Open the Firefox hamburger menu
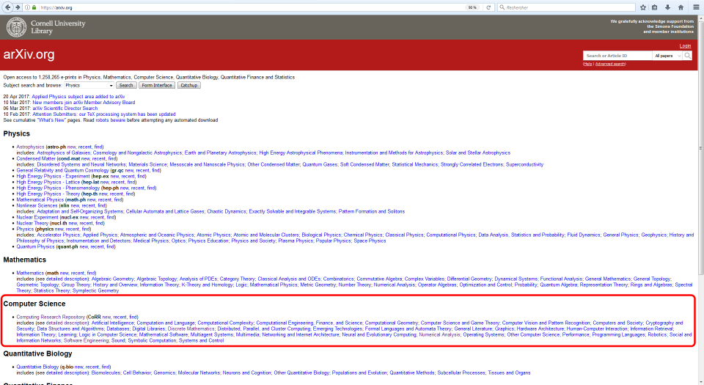 coord(696,7)
